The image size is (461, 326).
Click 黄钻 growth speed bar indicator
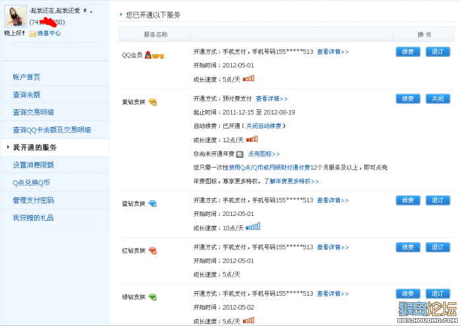(252, 139)
